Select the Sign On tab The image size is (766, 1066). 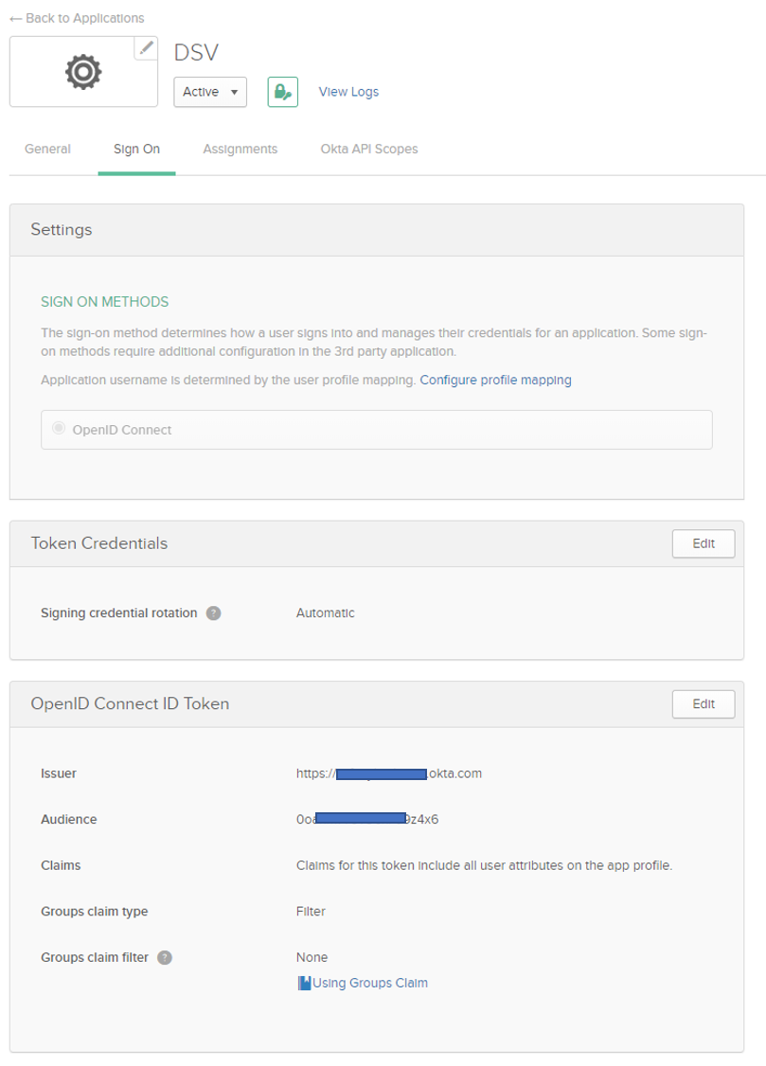click(136, 149)
